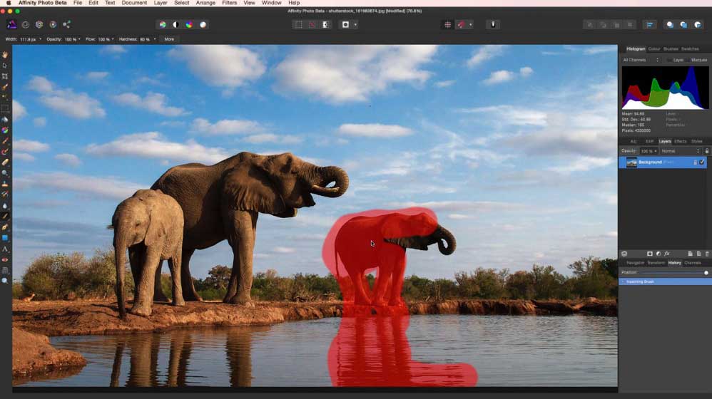This screenshot has width=712, height=399.
Task: Open the Normal blend mode dropdown
Action: pos(681,151)
